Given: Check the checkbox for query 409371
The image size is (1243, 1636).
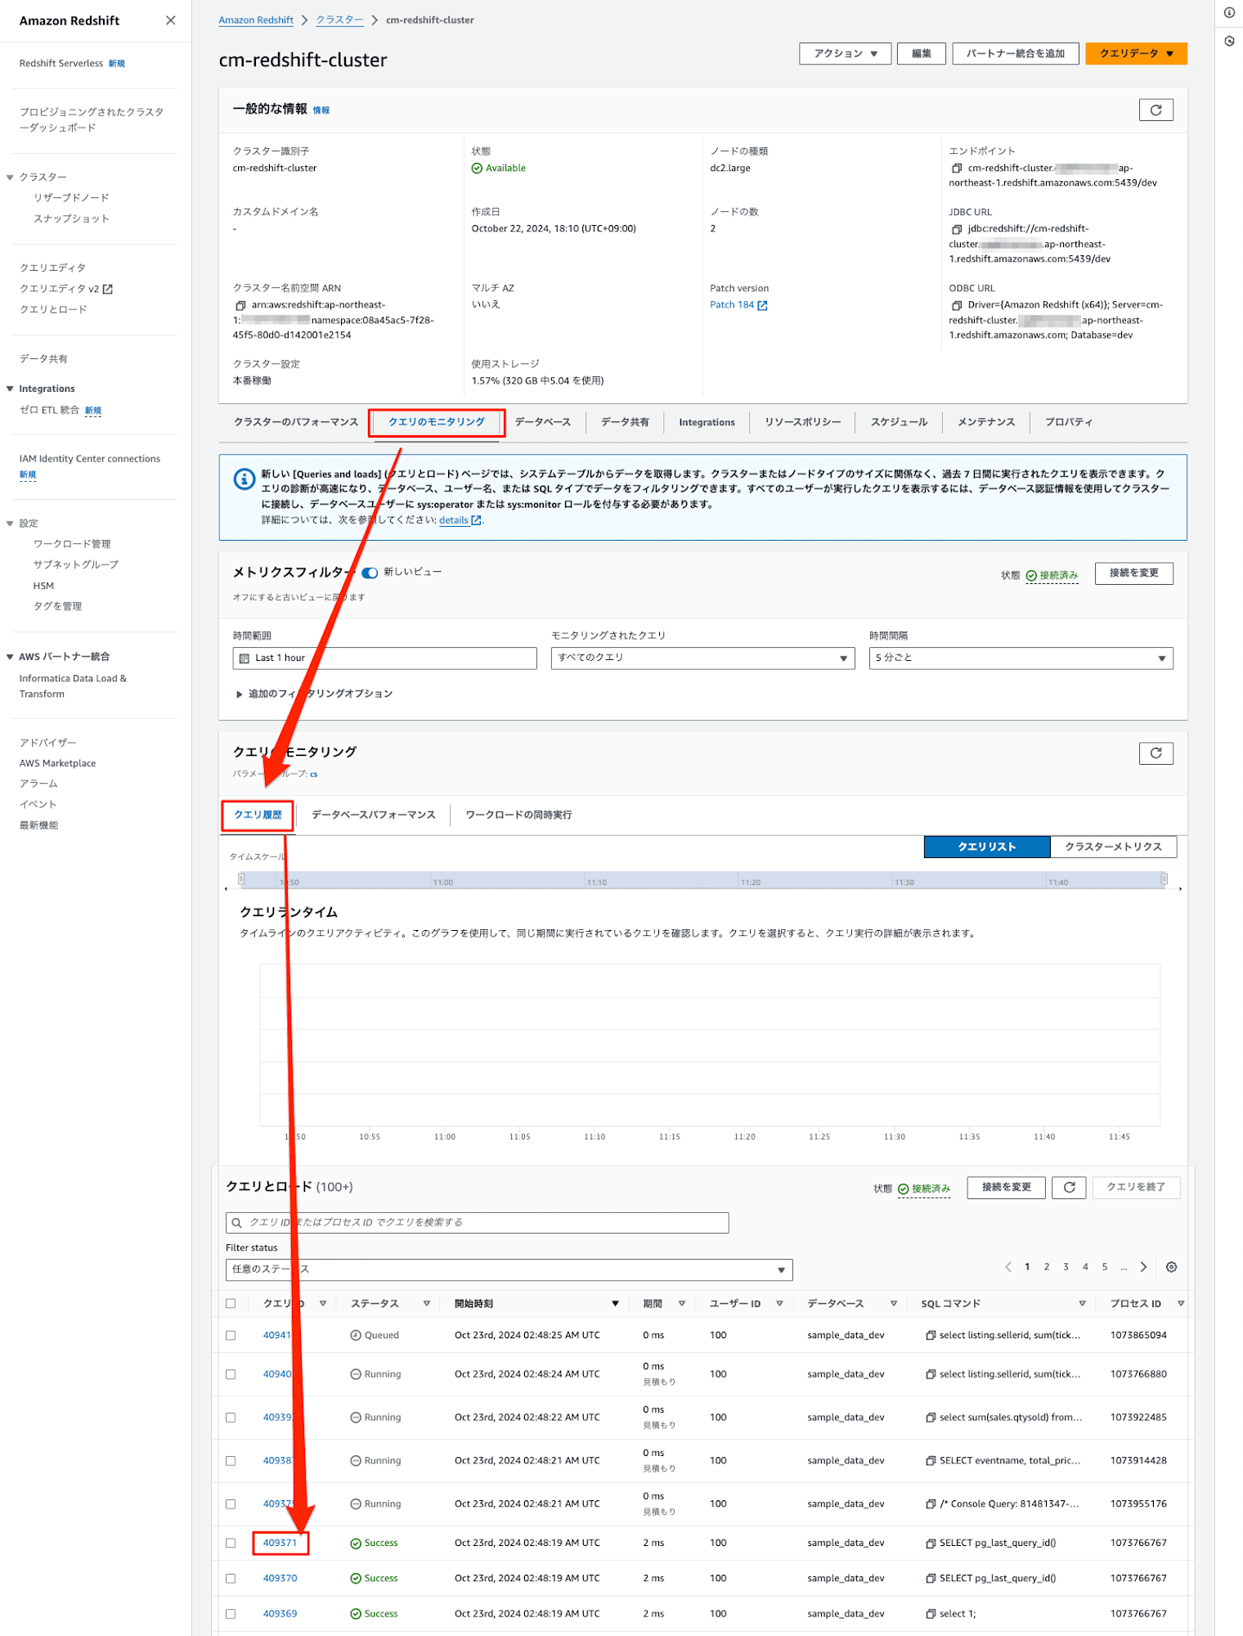Looking at the screenshot, I should pos(231,1544).
